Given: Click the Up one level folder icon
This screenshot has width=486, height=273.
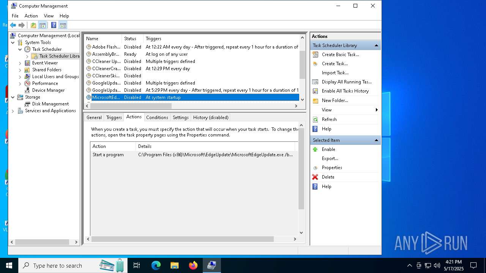Looking at the screenshot, I should [33, 25].
